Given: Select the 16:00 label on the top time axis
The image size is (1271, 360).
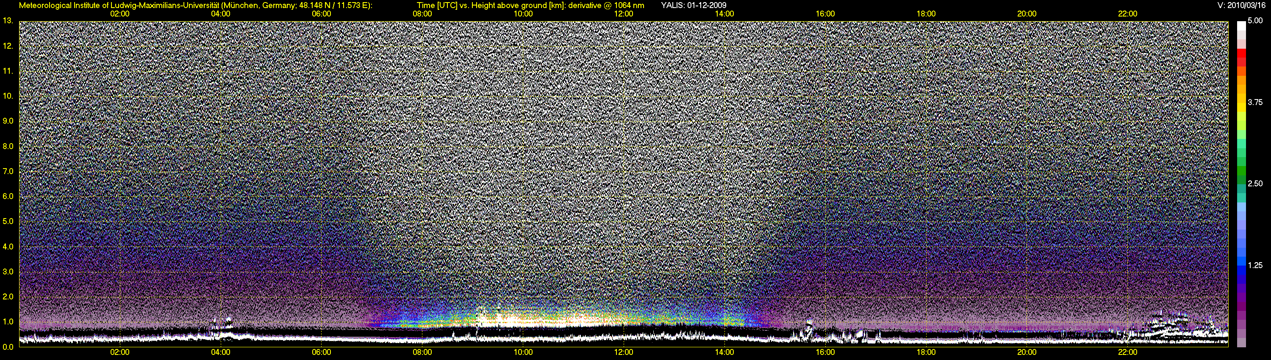Looking at the screenshot, I should pos(825,14).
